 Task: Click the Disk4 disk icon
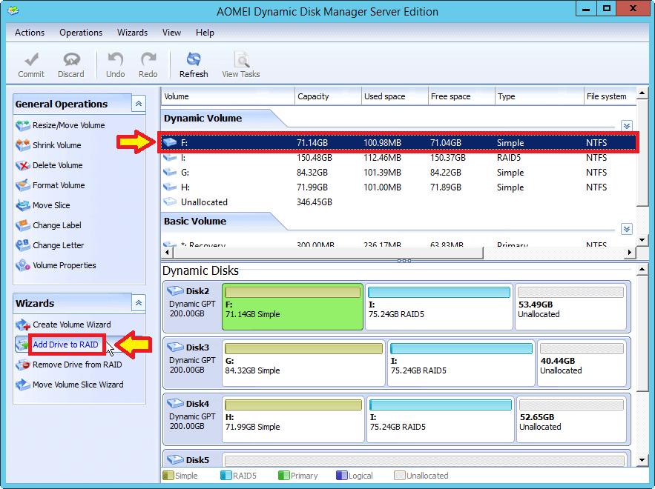click(175, 404)
